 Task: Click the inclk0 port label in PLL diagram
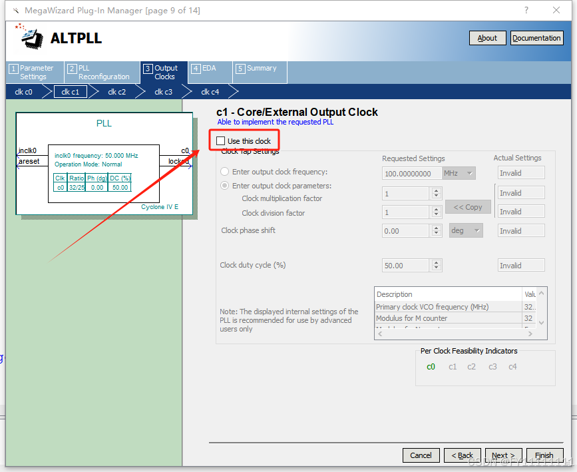point(27,150)
